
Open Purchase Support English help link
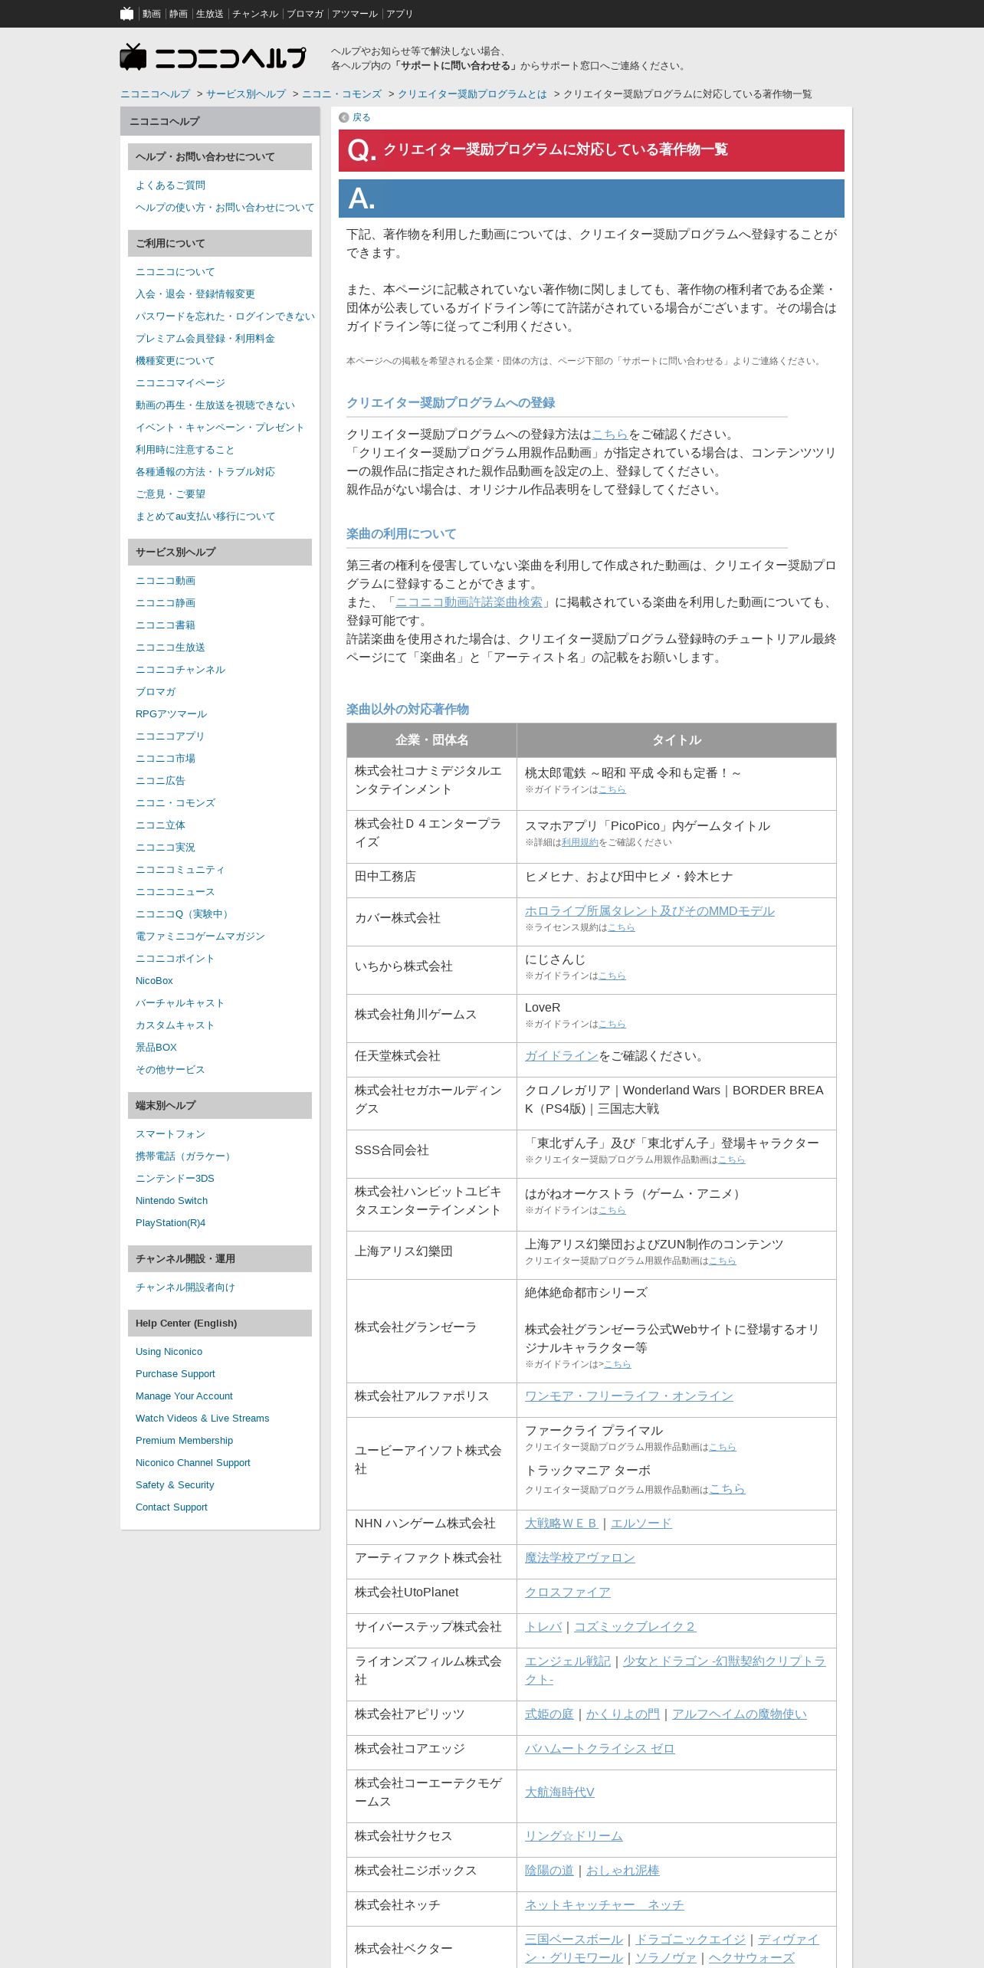tap(175, 1374)
